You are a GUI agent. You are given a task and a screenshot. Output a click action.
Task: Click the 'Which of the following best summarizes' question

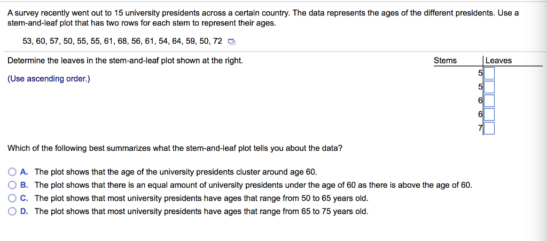[175, 148]
